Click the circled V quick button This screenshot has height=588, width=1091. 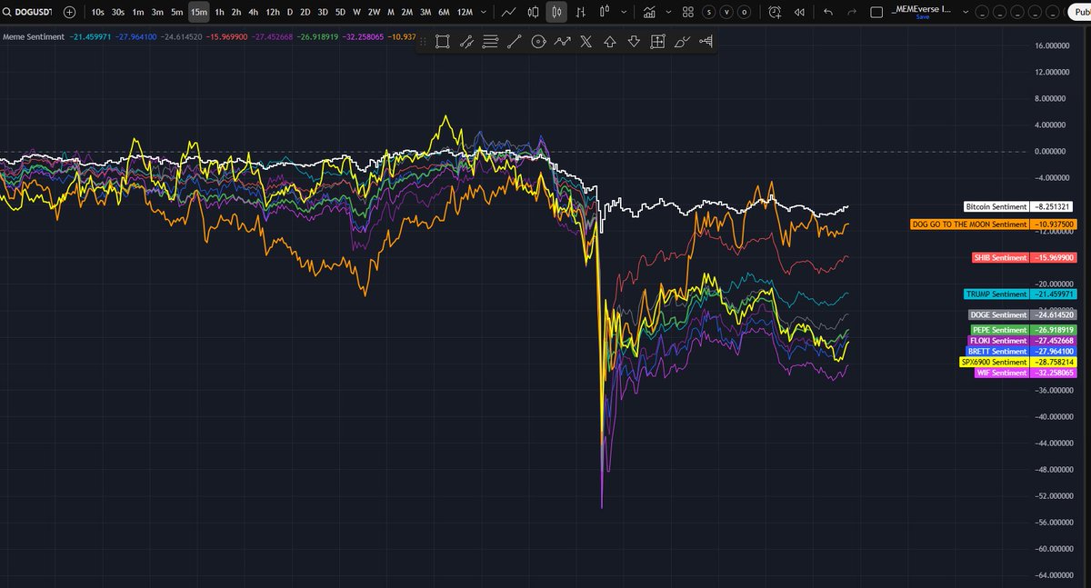[726, 13]
